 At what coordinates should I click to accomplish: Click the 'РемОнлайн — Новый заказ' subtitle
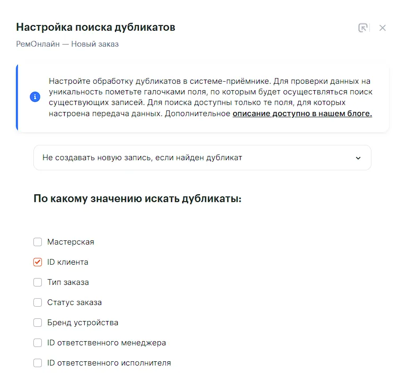67,44
